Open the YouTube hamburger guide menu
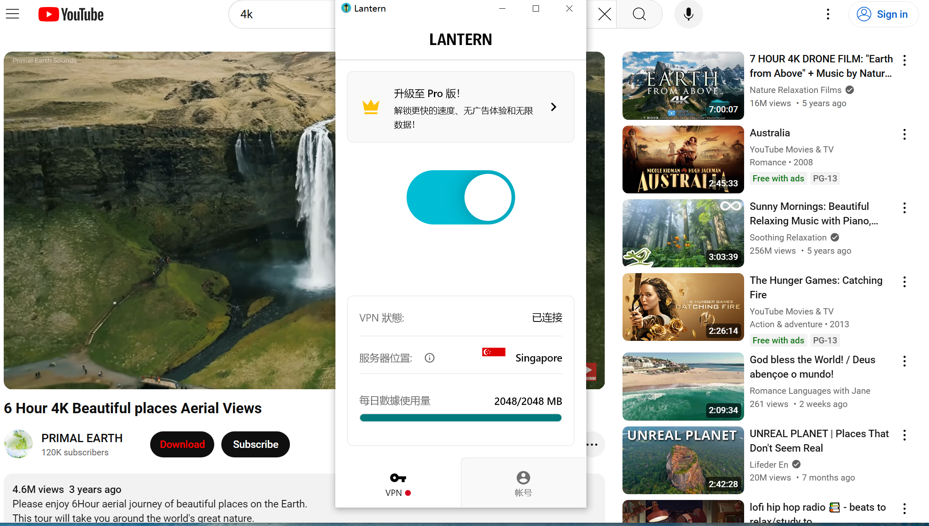This screenshot has width=929, height=526. tap(12, 14)
